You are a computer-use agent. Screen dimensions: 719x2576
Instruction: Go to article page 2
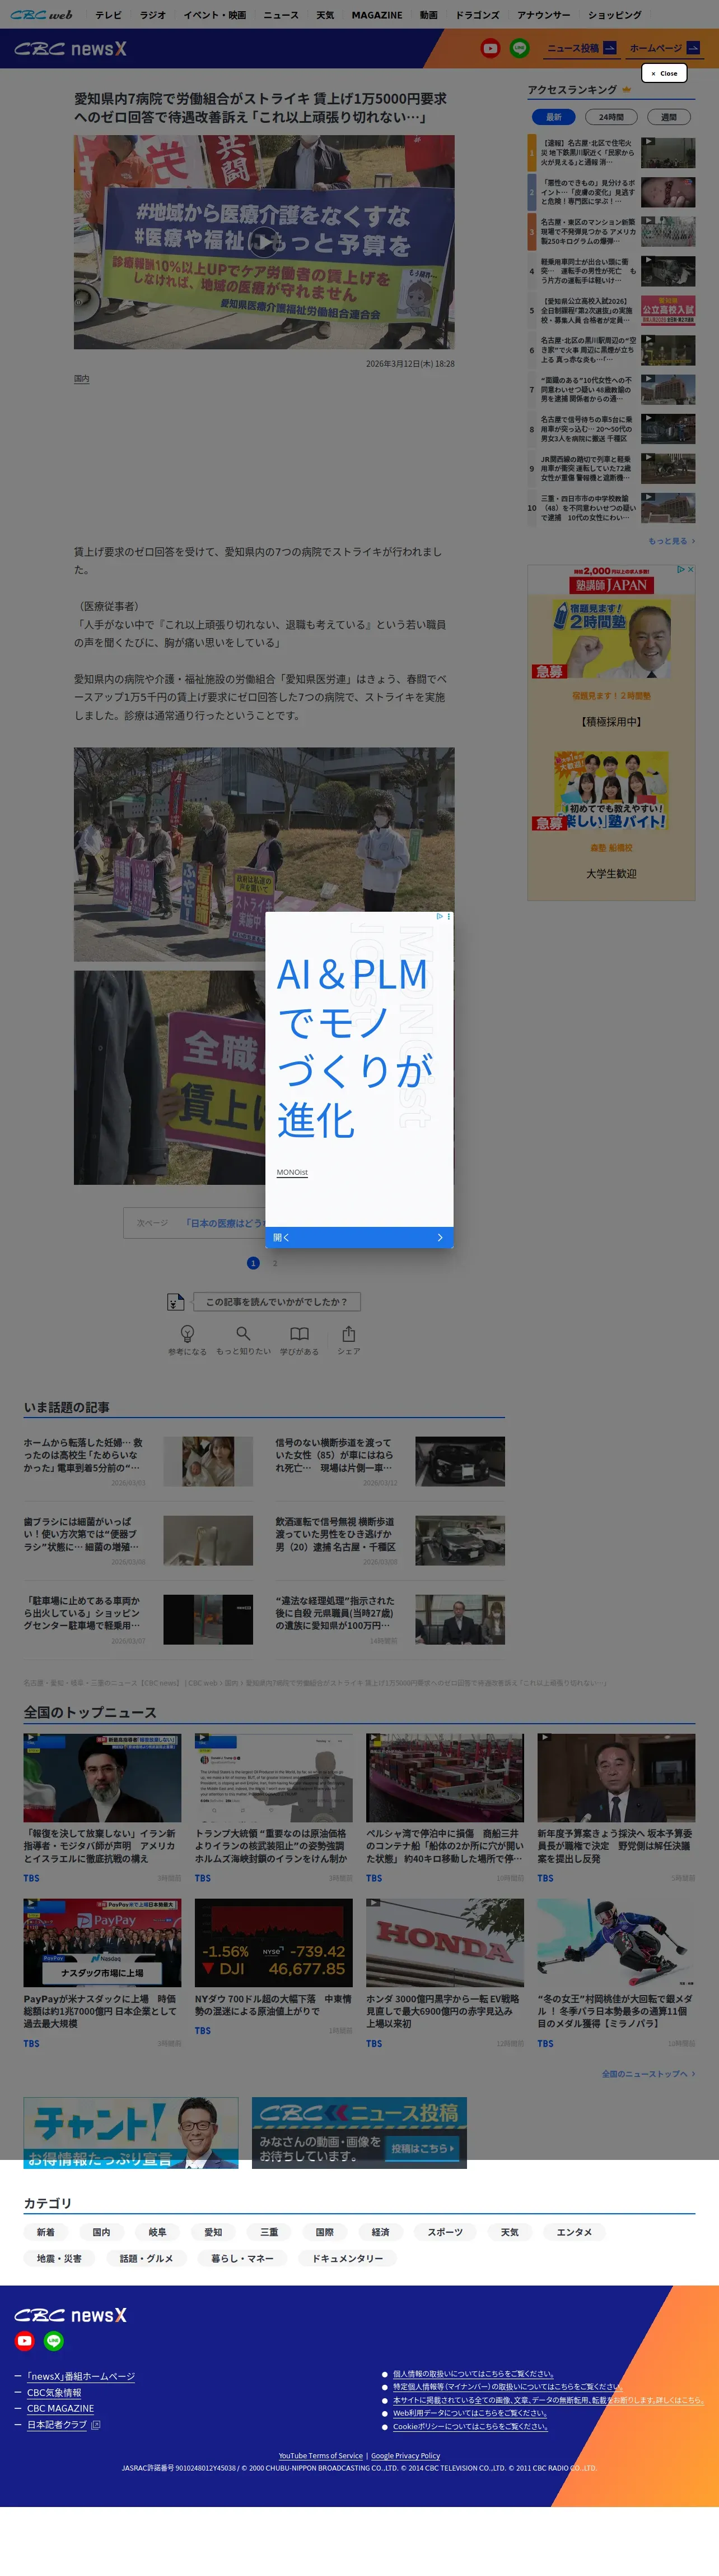pos(276,1263)
